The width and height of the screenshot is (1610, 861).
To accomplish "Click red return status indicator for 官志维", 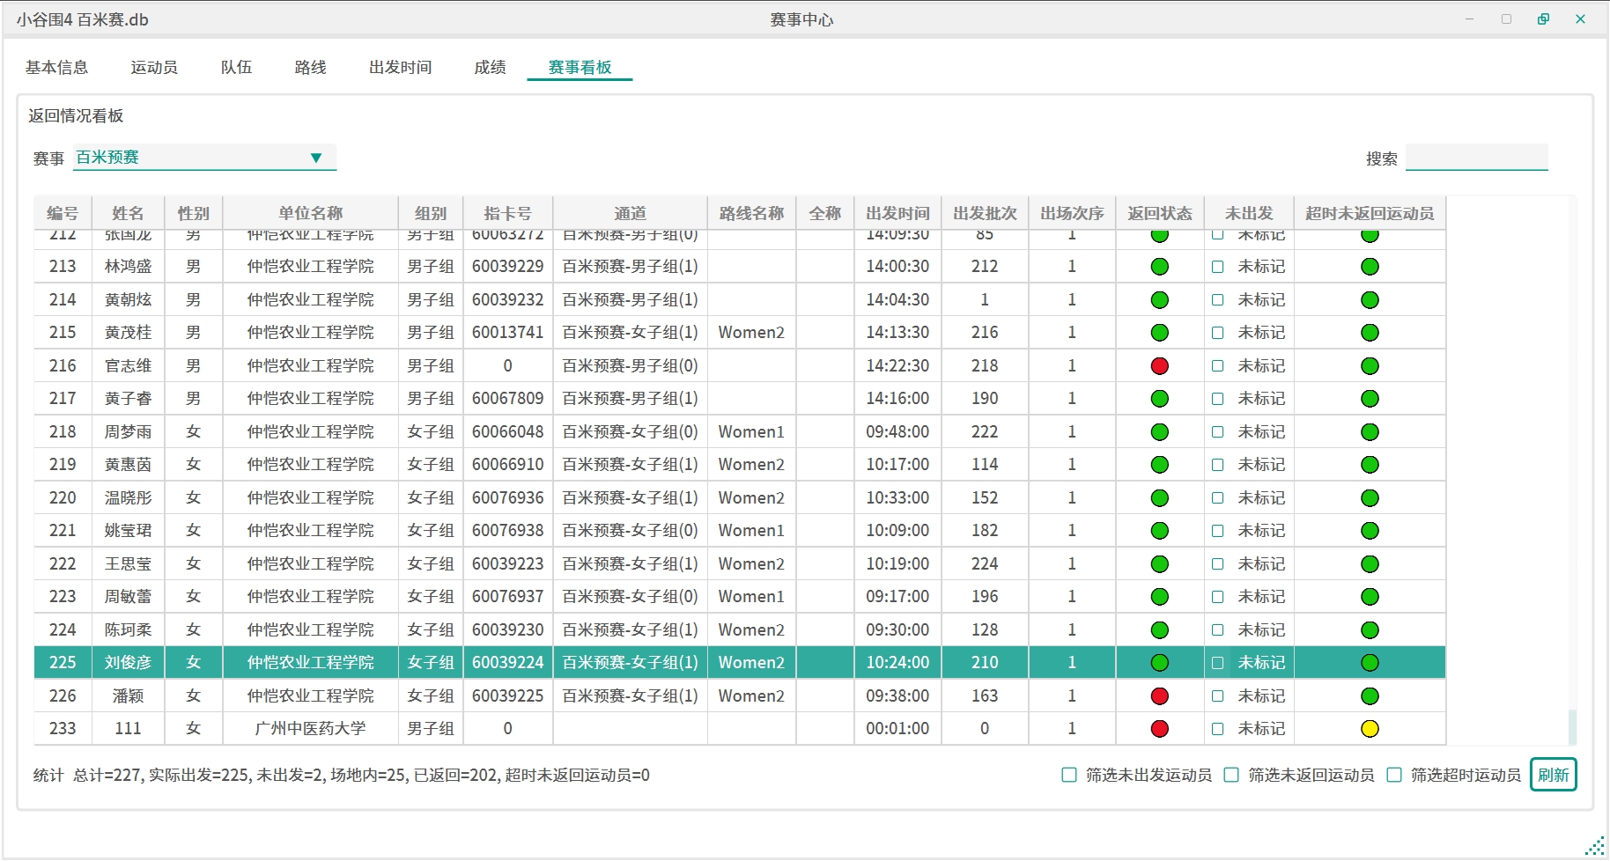I will (1159, 366).
